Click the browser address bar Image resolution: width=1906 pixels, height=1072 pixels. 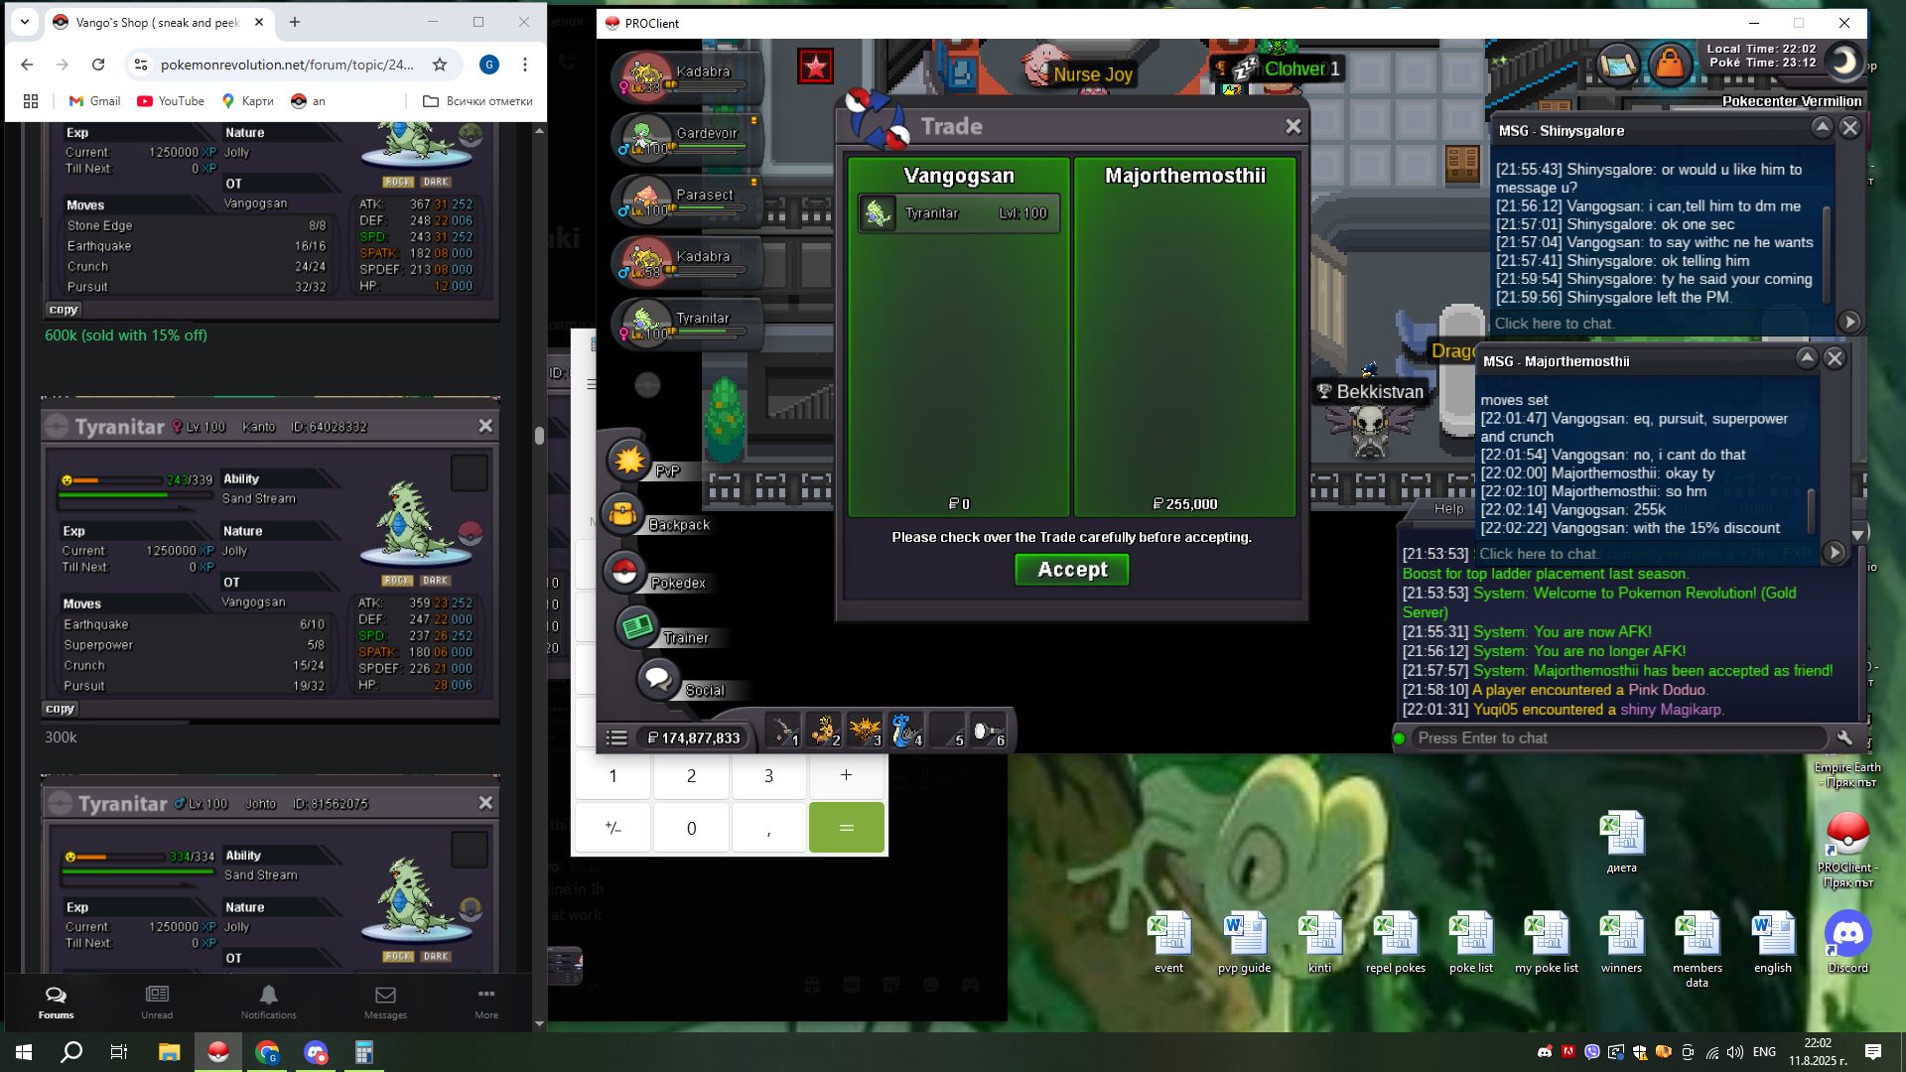point(286,65)
